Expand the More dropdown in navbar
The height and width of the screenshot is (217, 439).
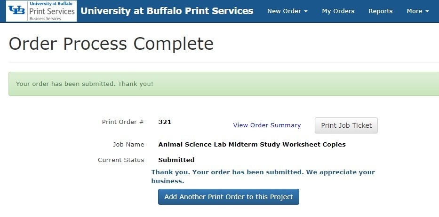point(417,11)
